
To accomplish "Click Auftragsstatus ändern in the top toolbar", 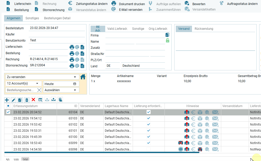I will pos(242,4).
